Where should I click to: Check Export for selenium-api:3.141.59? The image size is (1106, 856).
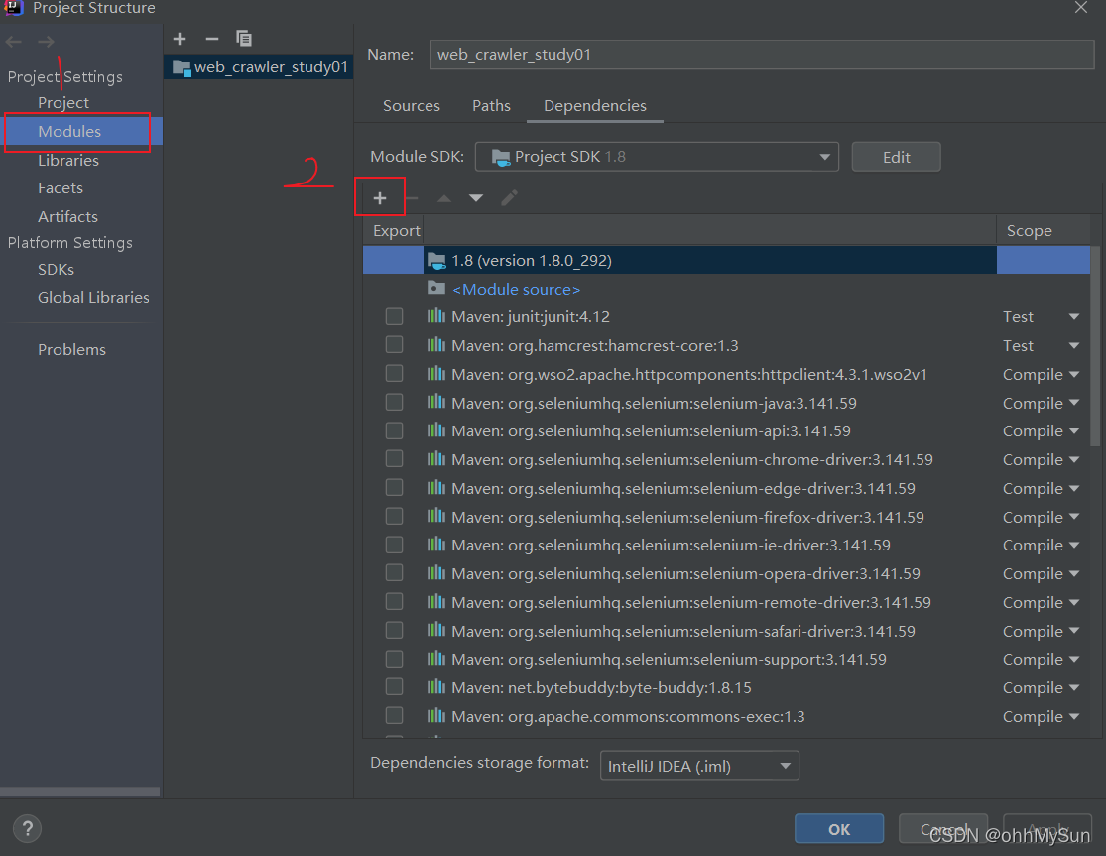tap(395, 430)
